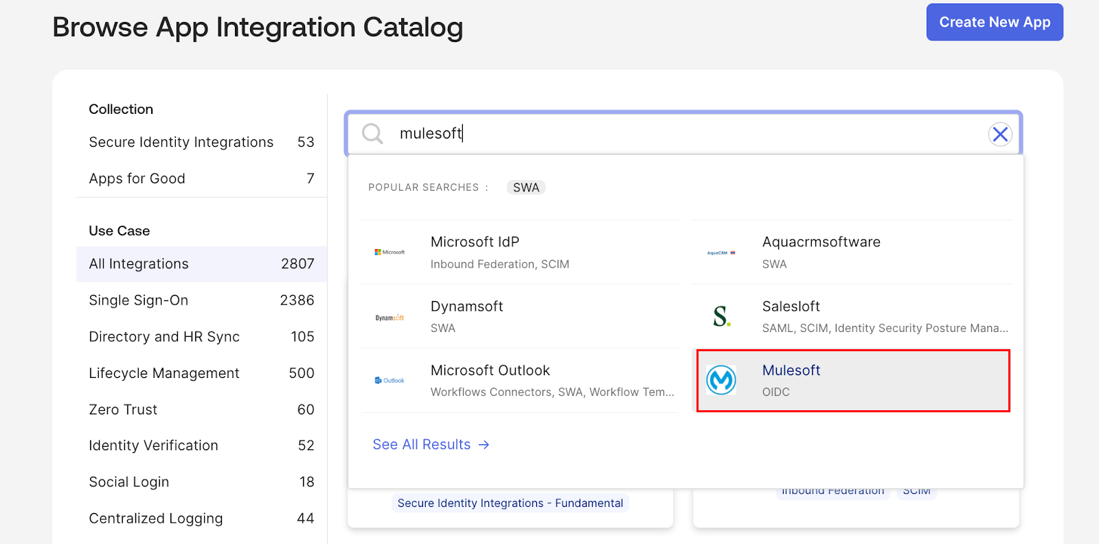Select the Lifecycle Management filter
1099x544 pixels.
click(201, 373)
